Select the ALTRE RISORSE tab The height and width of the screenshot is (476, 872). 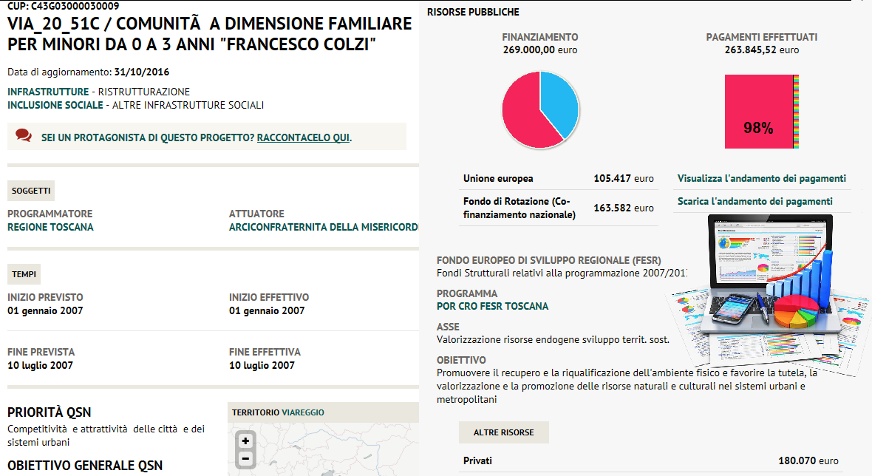pyautogui.click(x=503, y=432)
